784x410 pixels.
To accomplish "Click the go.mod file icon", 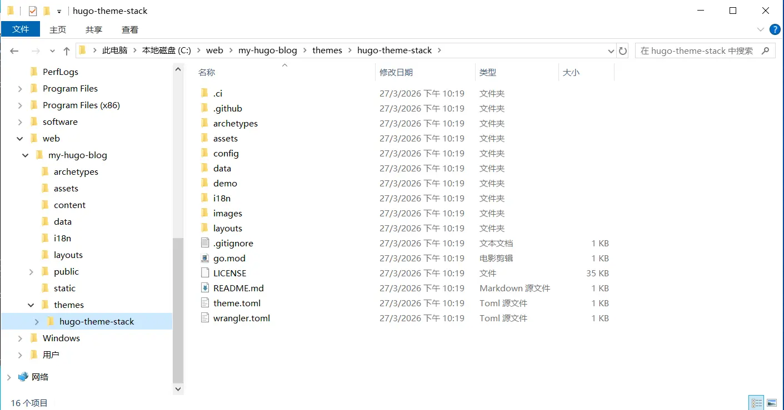I will pyautogui.click(x=206, y=258).
